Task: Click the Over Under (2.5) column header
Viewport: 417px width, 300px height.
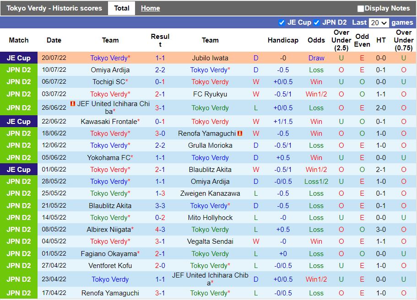Action: click(x=341, y=40)
